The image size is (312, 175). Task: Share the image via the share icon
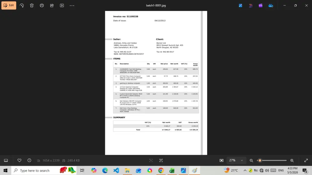(x=52, y=6)
